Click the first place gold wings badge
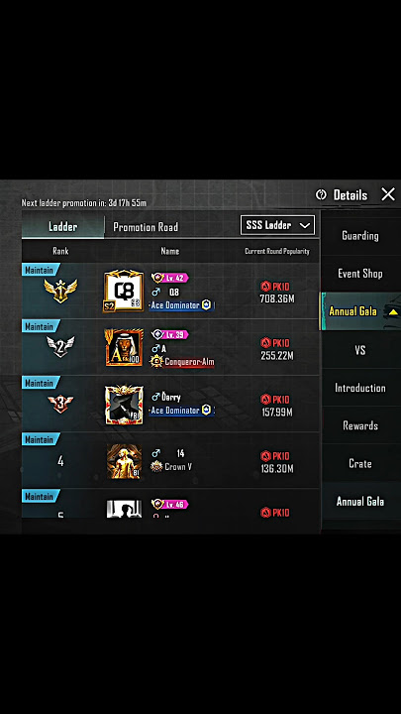Viewport: 401px width, 714px height. pos(60,291)
